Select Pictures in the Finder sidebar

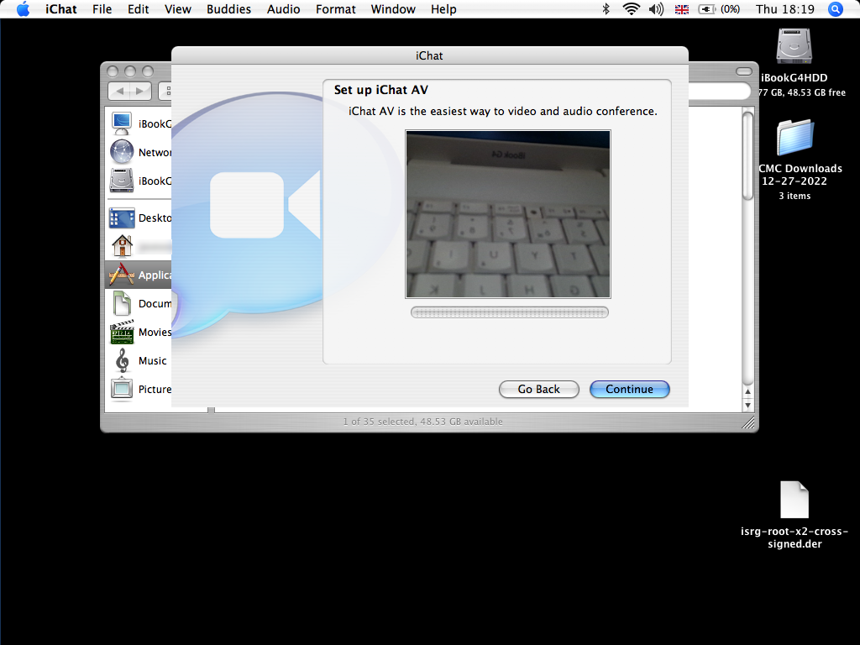(x=140, y=389)
